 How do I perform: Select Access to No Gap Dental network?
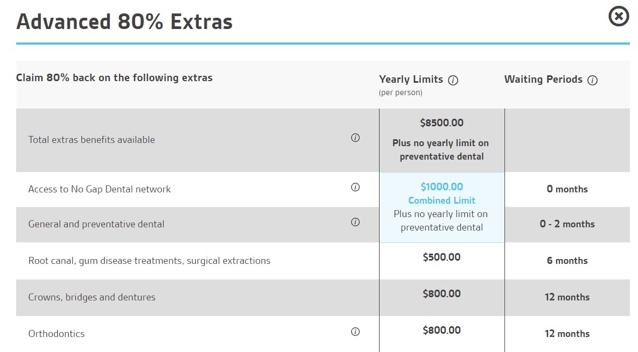click(99, 189)
